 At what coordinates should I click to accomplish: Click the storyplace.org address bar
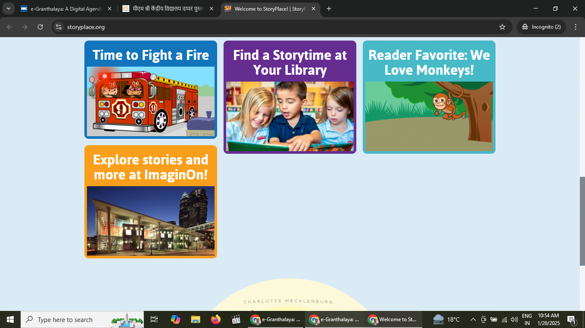pos(282,27)
